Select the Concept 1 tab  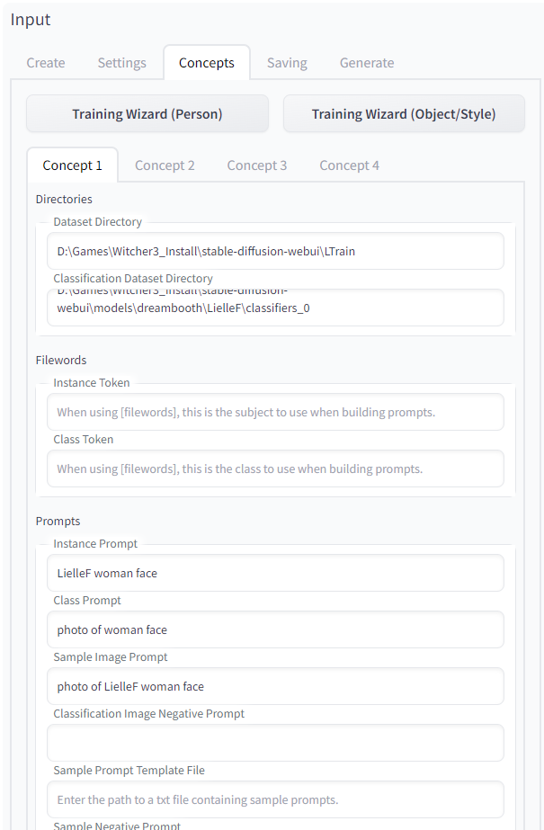(73, 165)
